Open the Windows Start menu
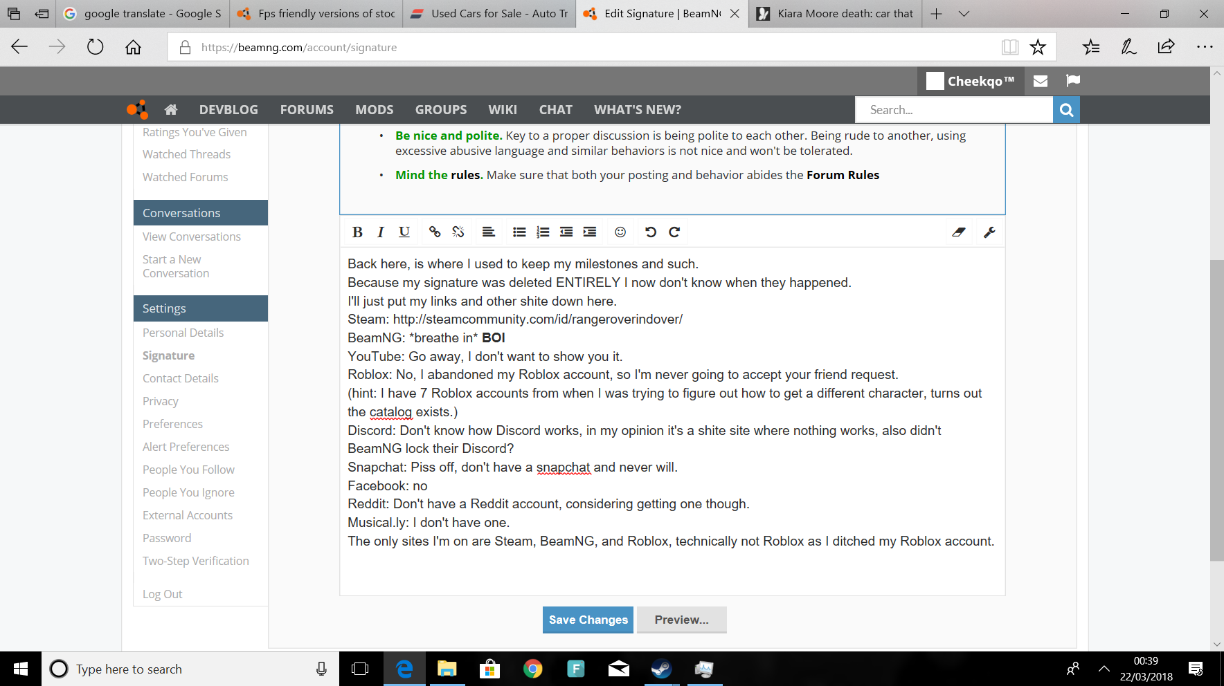1224x686 pixels. pyautogui.click(x=21, y=669)
